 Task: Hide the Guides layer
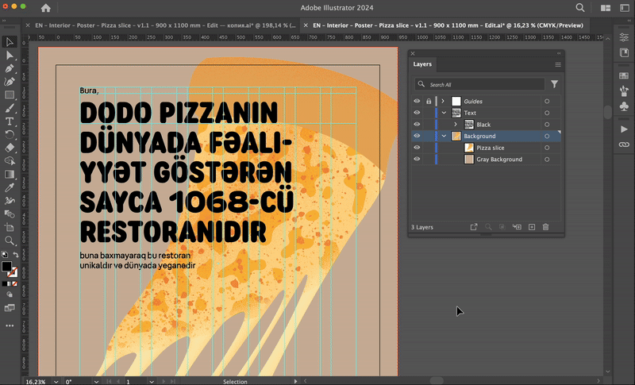[x=417, y=101]
